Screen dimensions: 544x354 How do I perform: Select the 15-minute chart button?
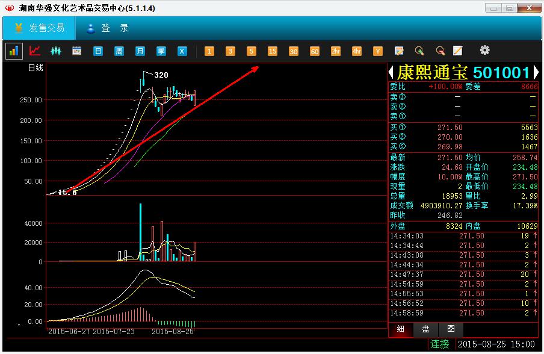tap(273, 51)
